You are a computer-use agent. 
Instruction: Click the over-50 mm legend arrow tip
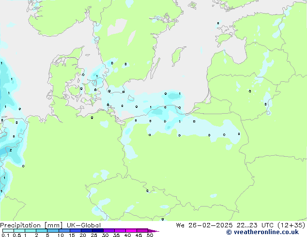(x=153, y=231)
